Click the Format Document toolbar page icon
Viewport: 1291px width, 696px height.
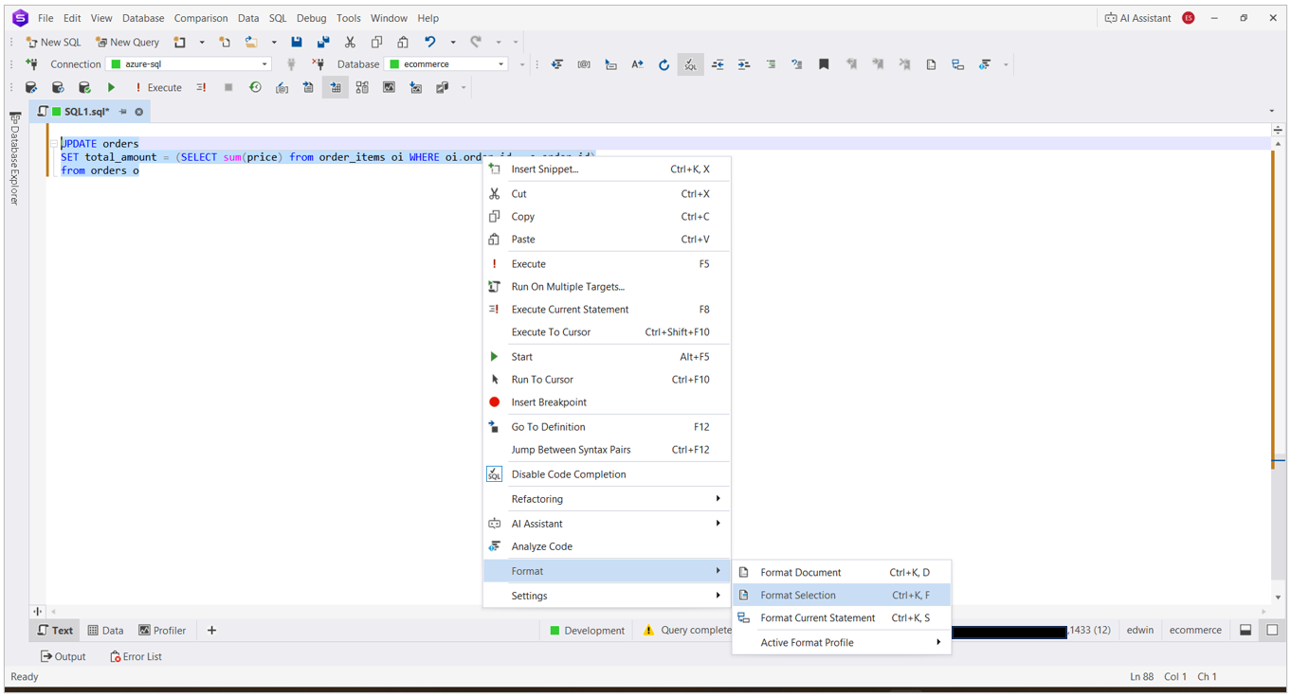[931, 64]
